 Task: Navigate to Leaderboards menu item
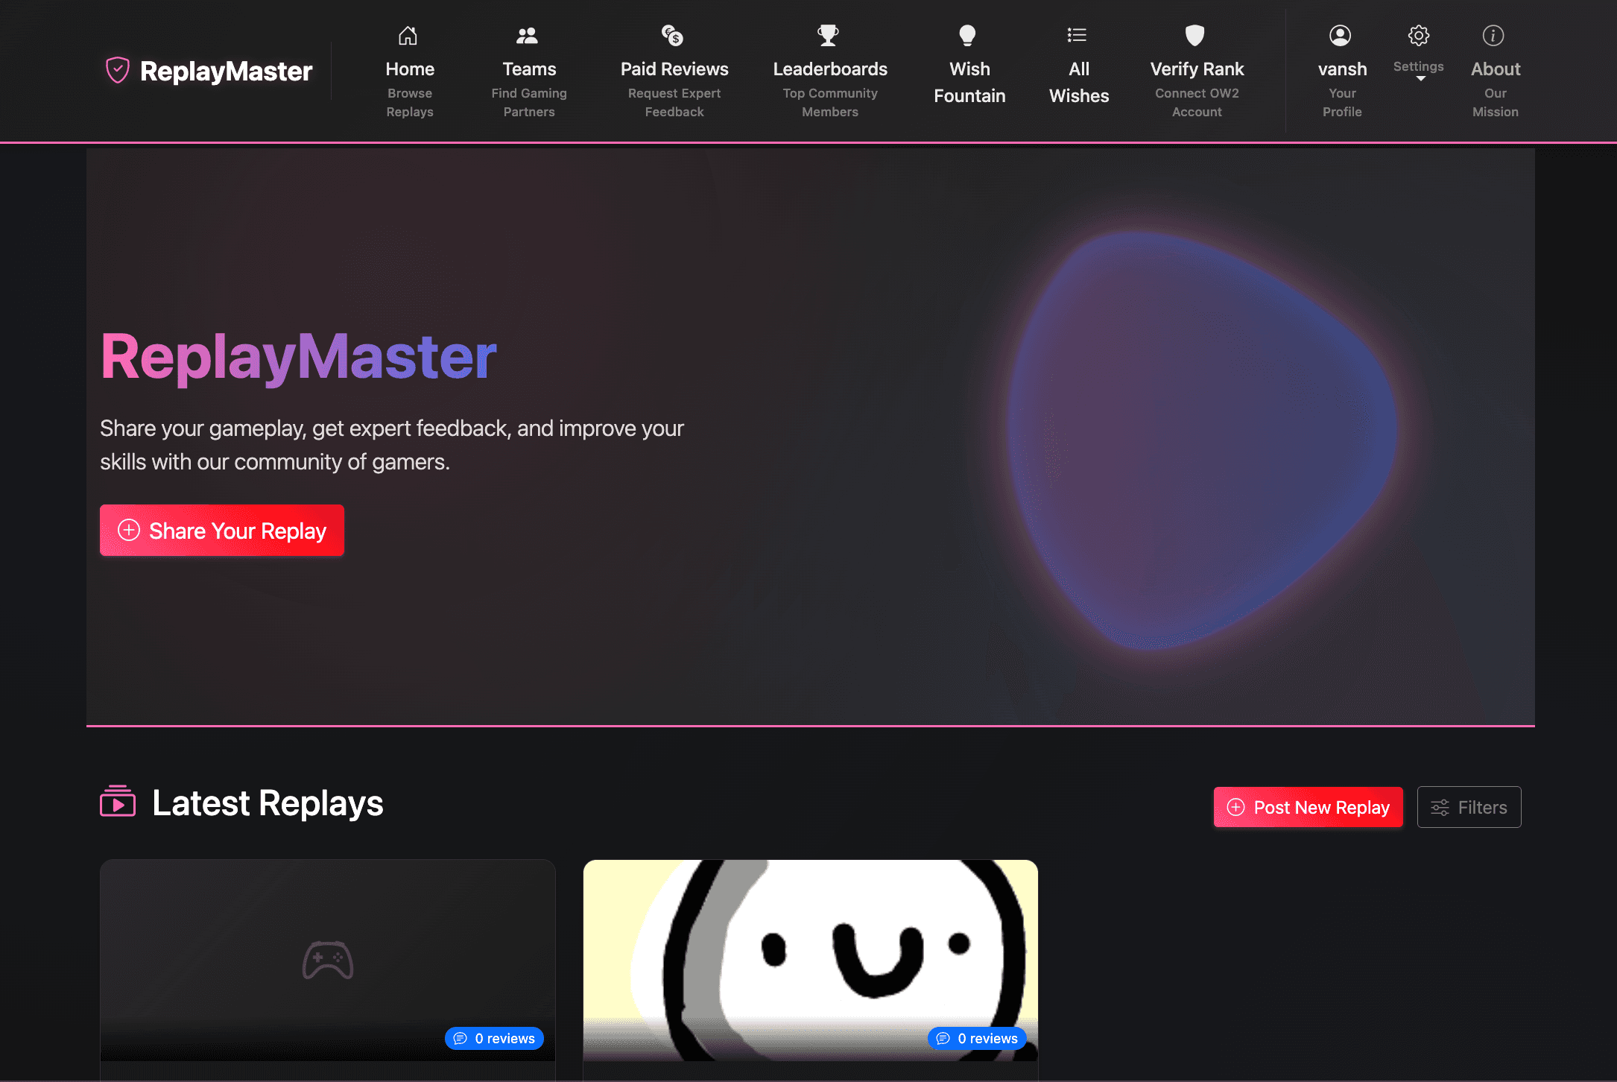coord(829,69)
